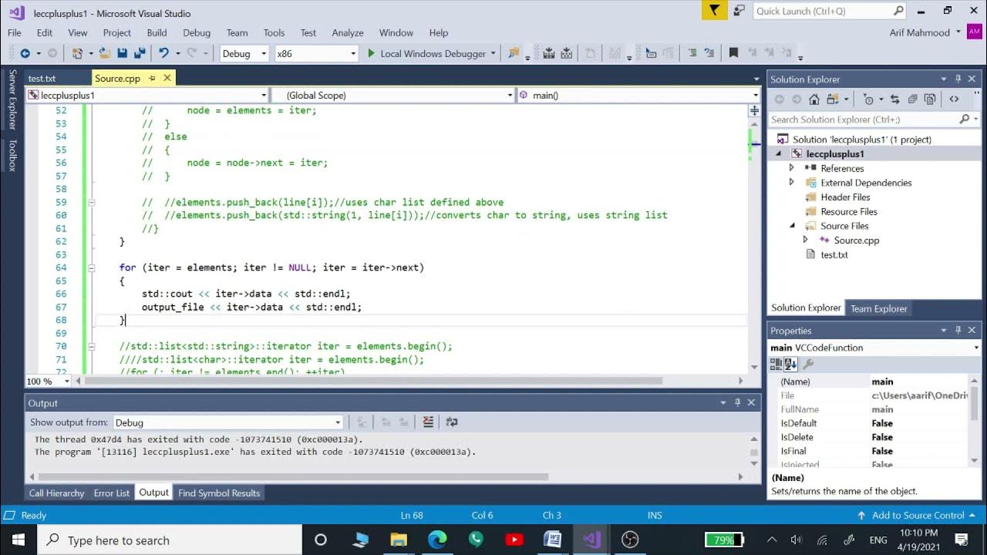Click the feedback icon in title bar

coord(739,11)
